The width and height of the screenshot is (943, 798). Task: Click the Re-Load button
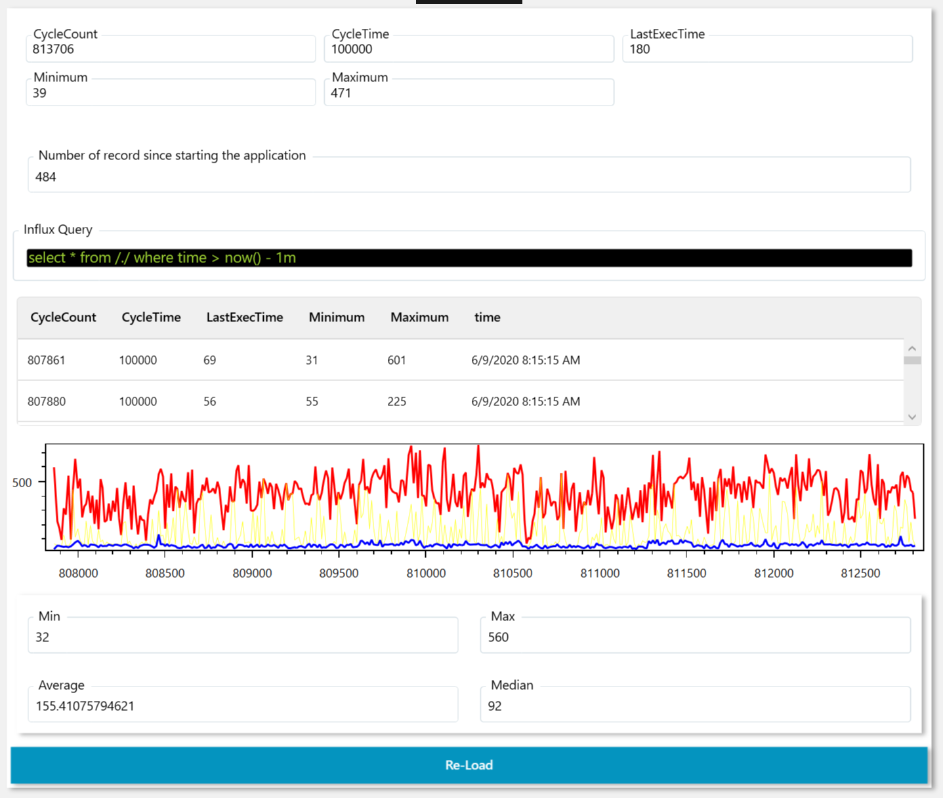point(469,765)
